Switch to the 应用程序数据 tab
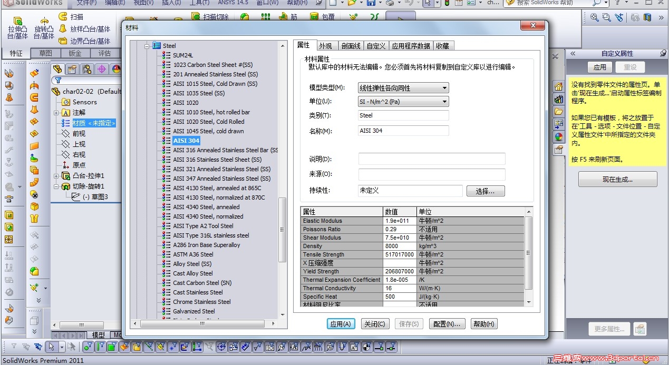 [x=411, y=46]
